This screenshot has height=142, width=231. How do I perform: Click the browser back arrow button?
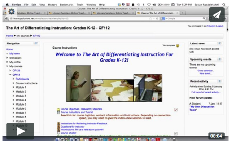6,18
